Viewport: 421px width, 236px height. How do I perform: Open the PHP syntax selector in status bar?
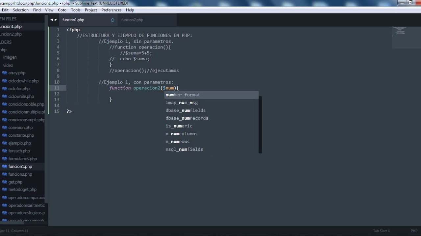coord(414,231)
